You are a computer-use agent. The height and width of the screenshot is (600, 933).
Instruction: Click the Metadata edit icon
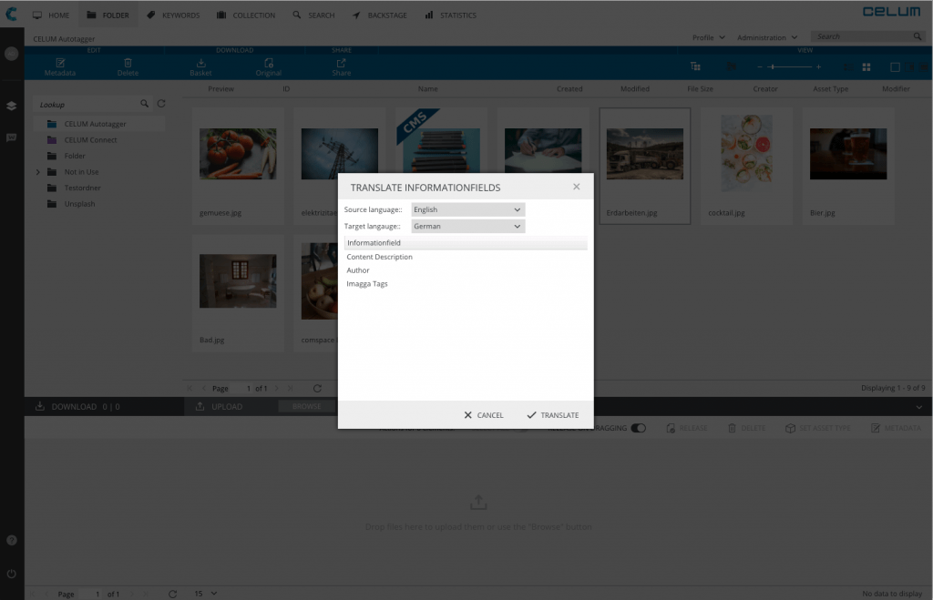click(60, 64)
